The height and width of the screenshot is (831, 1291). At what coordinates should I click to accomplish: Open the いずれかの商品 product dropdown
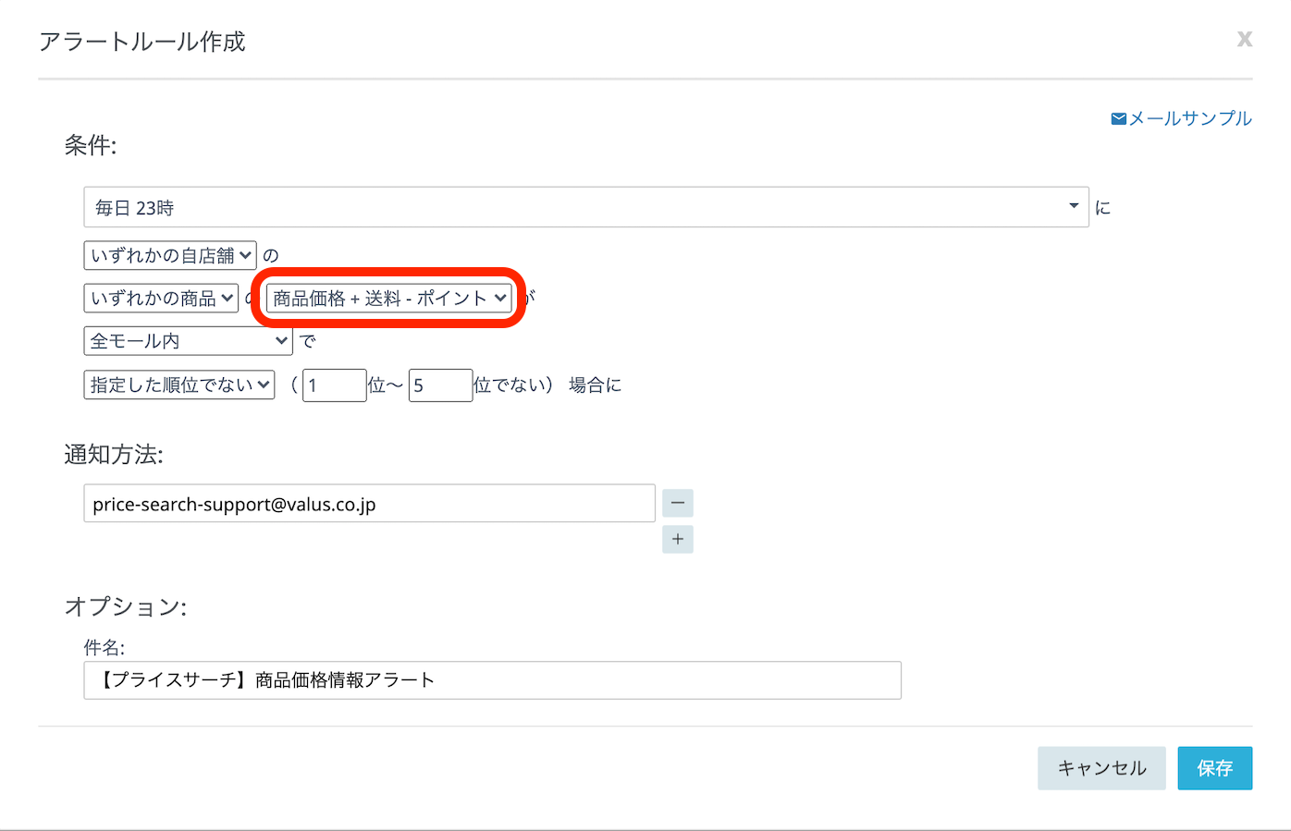(161, 298)
